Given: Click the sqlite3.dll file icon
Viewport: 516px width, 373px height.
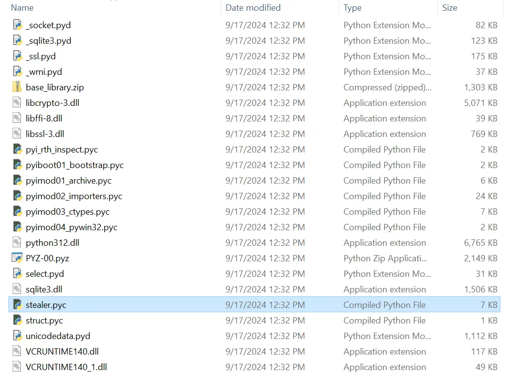Looking at the screenshot, I should coord(17,289).
